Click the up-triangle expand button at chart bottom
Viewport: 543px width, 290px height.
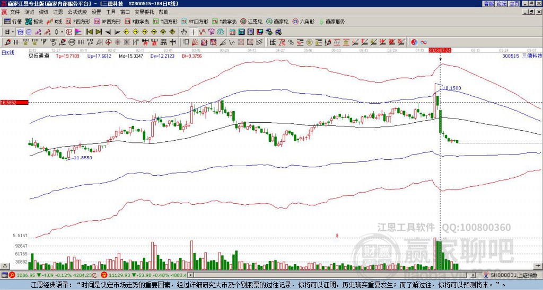coord(4,266)
